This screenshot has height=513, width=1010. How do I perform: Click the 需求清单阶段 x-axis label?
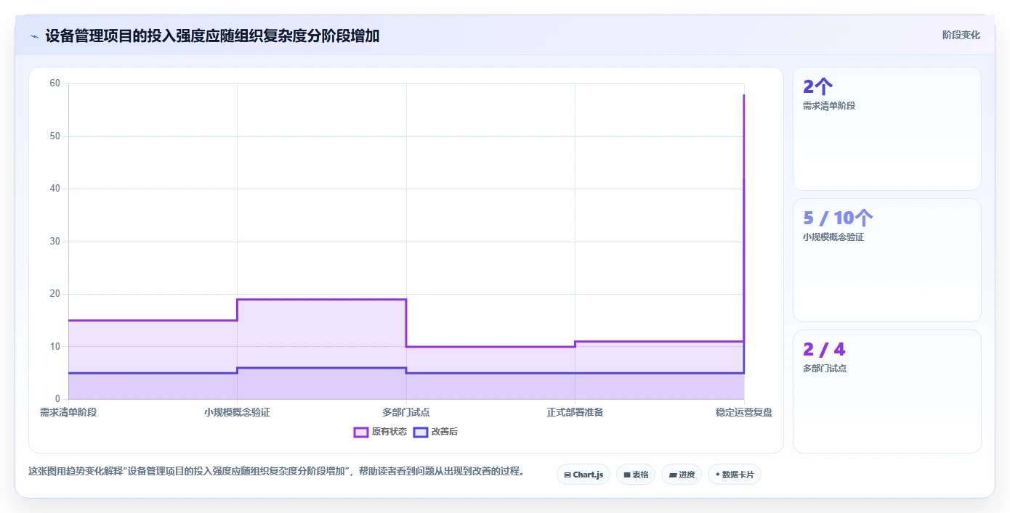tap(68, 412)
